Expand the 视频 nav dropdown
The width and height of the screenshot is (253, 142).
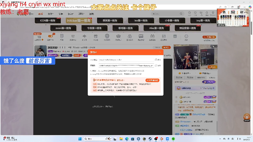71,14
